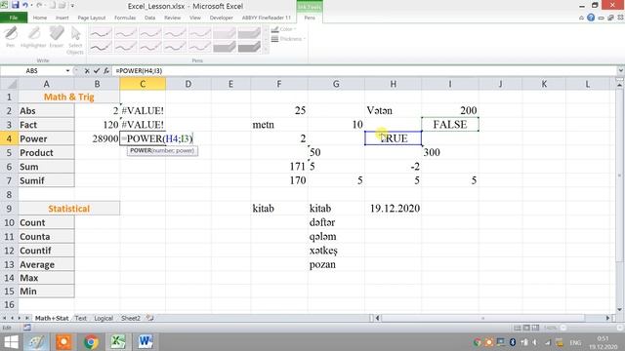Expand the pens gallery more arrow
The width and height of the screenshot is (625, 351).
266,50
